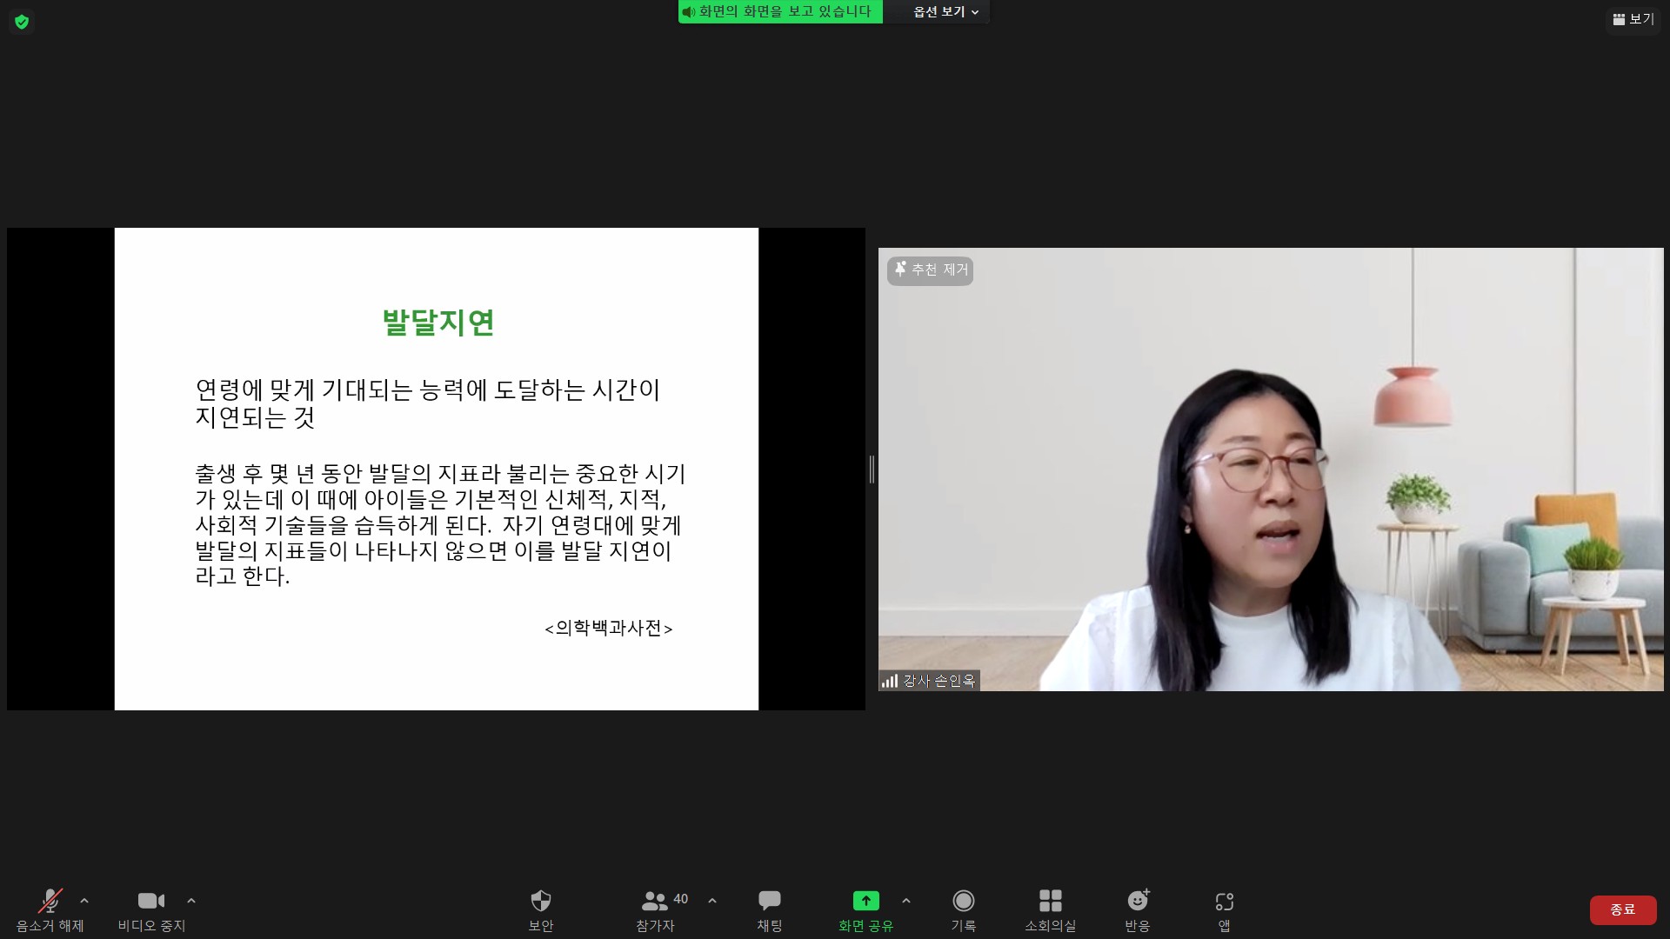Open the 채팅 chat panel
This screenshot has height=939, width=1670.
(x=770, y=909)
